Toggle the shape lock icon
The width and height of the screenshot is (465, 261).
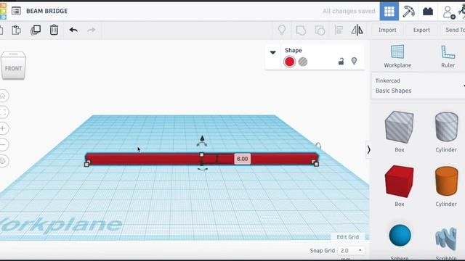[x=341, y=61]
